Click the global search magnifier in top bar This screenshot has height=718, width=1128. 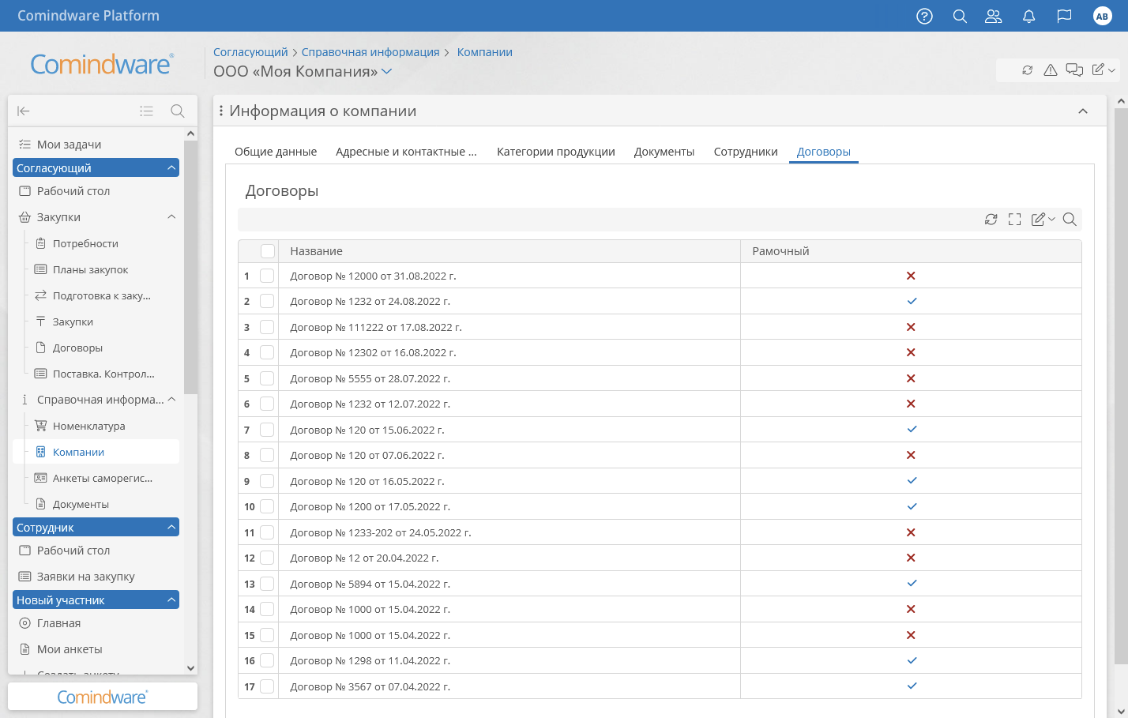coord(960,16)
